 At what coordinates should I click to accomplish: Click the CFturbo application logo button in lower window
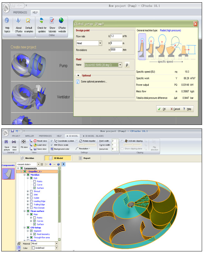pos(6,133)
